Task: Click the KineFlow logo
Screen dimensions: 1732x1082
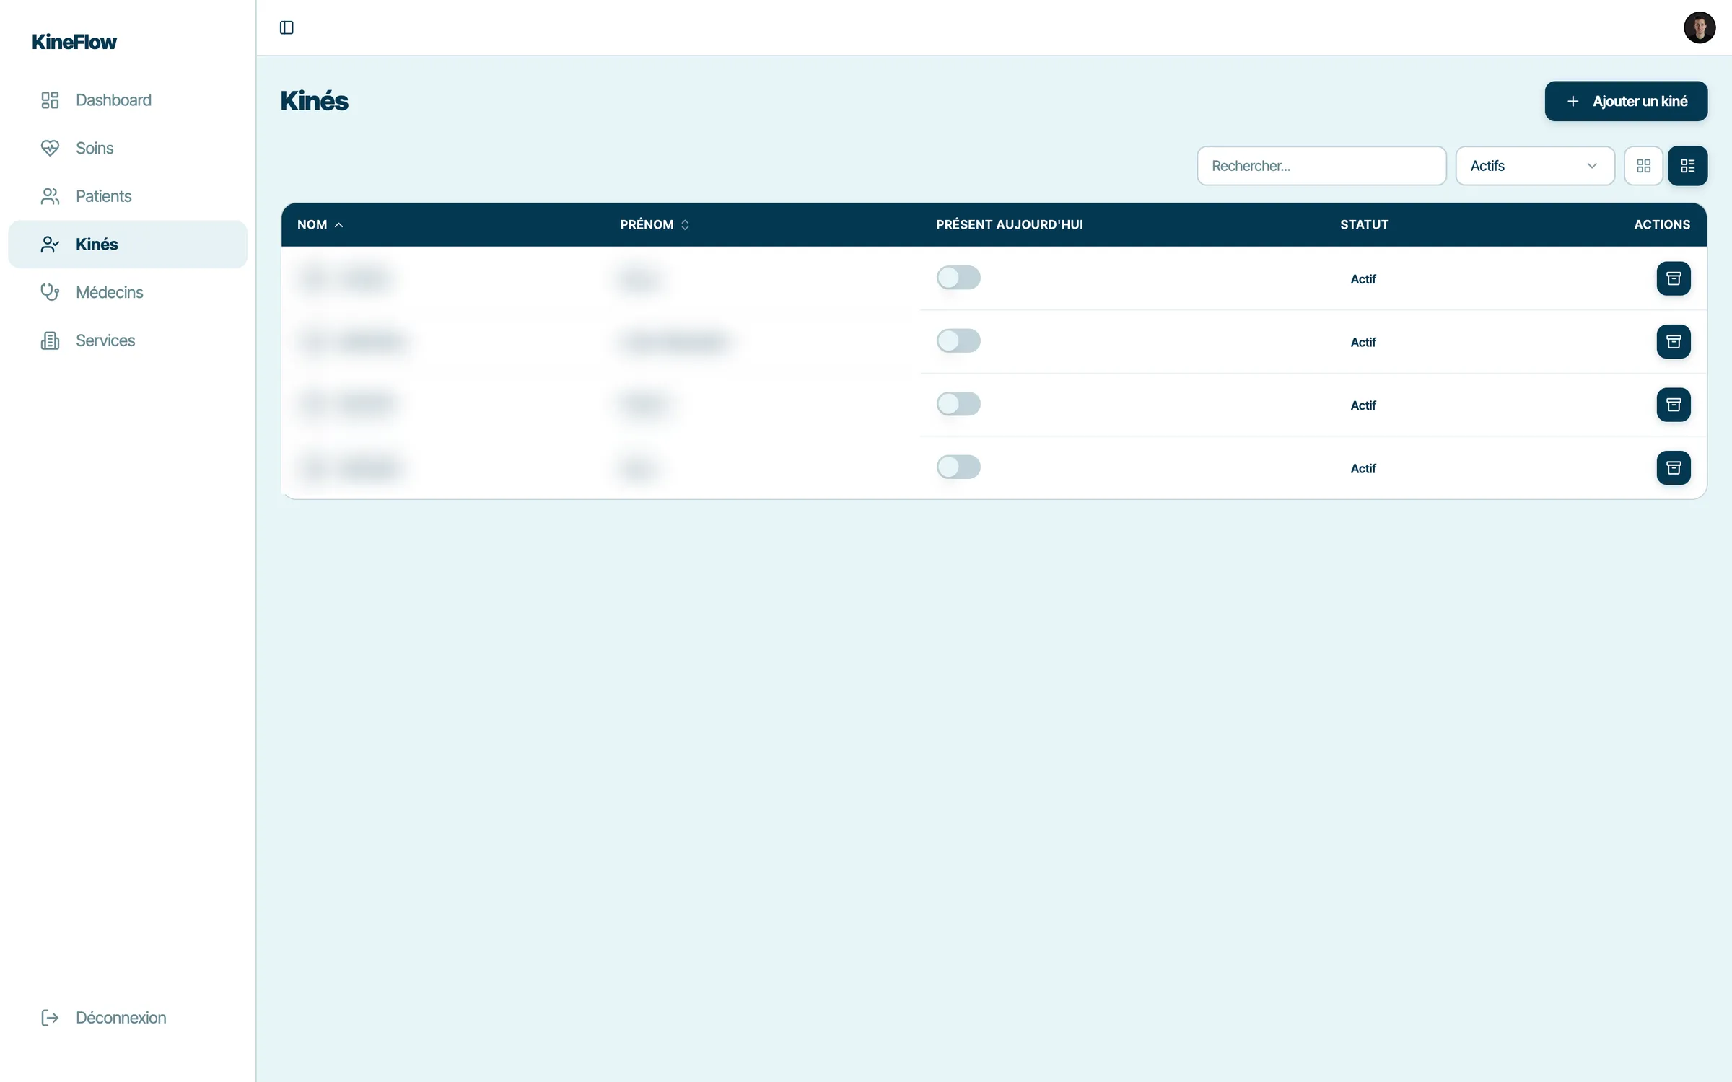Action: point(74,42)
